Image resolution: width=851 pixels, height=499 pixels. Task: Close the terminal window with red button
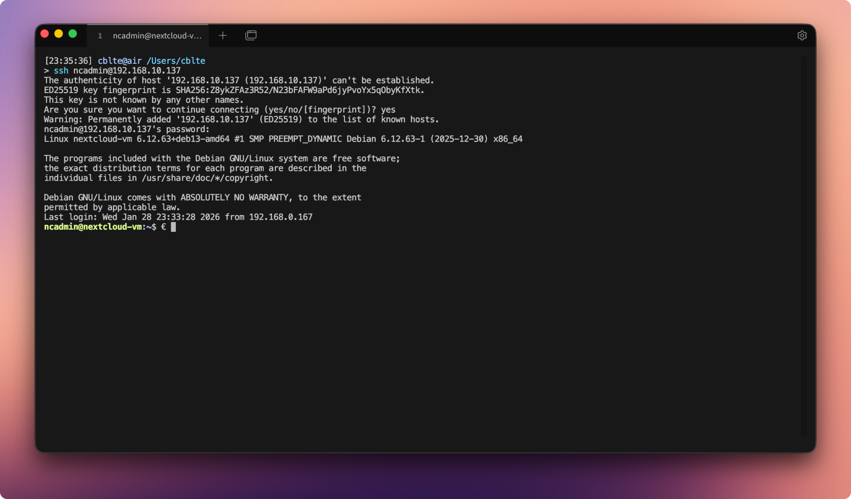click(45, 34)
